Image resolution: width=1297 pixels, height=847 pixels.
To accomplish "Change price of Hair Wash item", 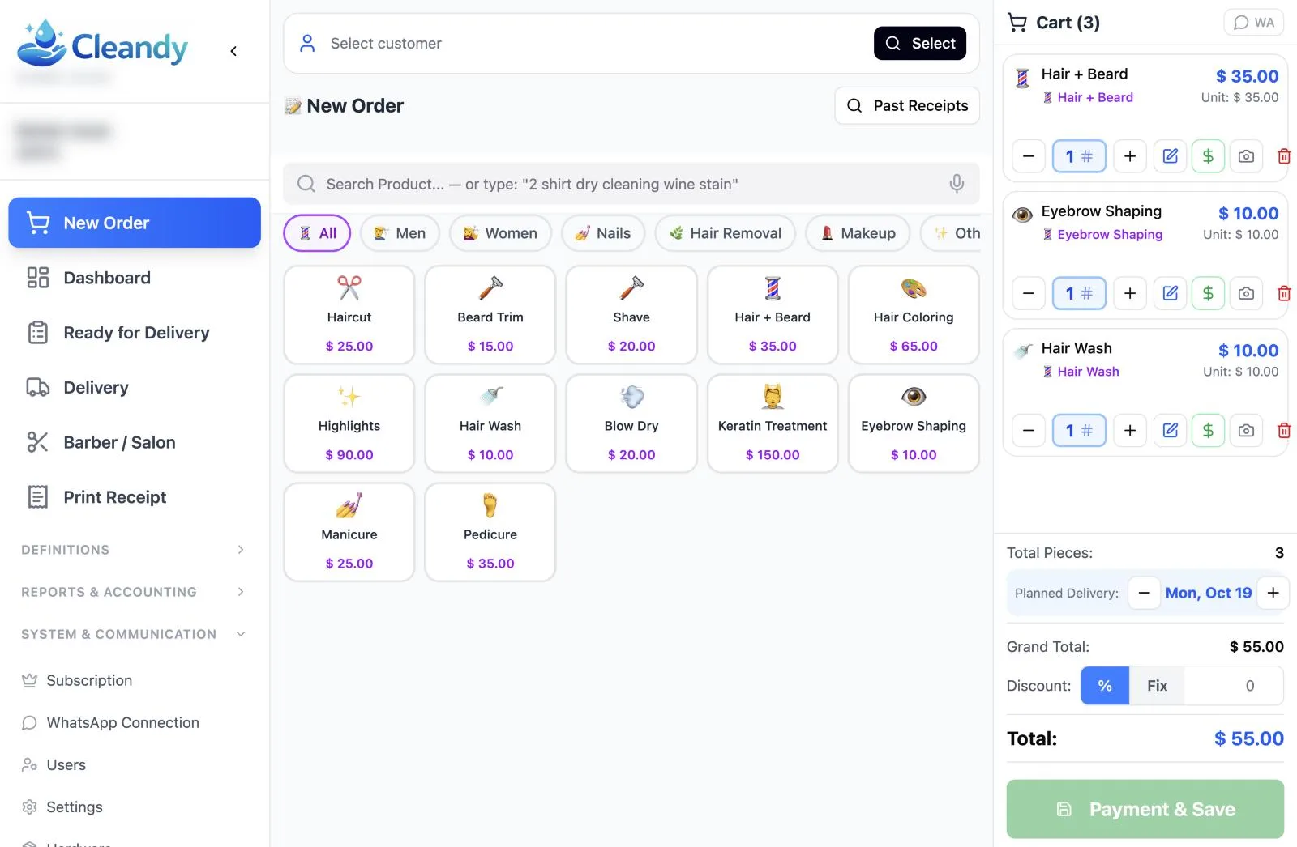I will [x=1208, y=430].
